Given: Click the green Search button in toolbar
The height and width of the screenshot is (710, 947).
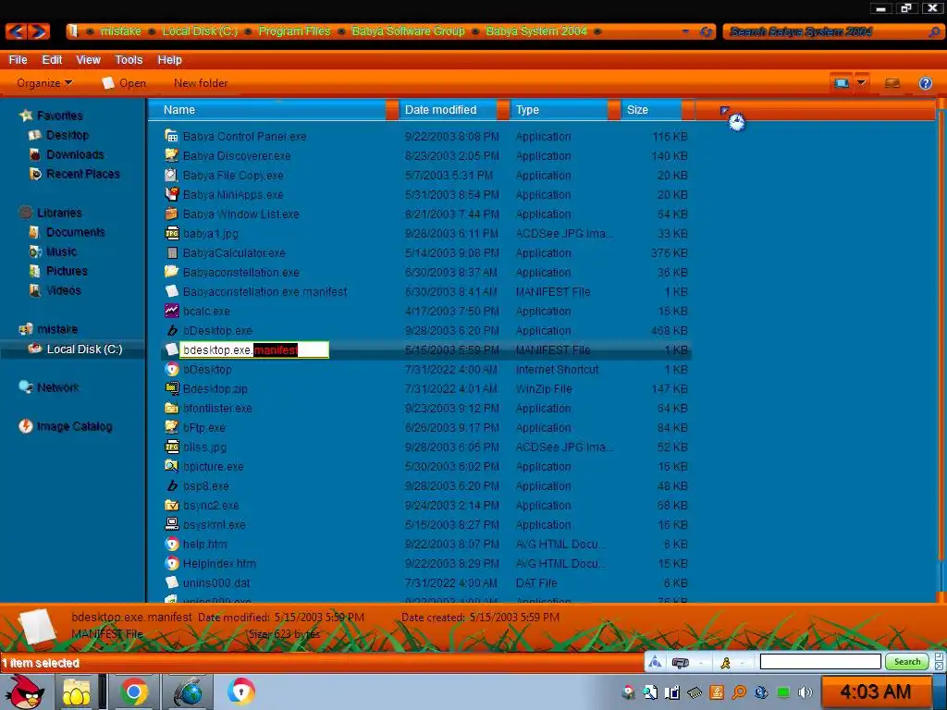Looking at the screenshot, I should click(907, 662).
